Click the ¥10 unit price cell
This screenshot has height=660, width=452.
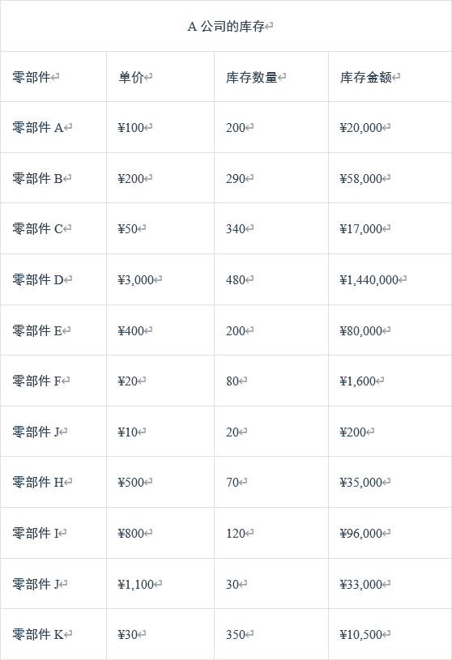[160, 432]
